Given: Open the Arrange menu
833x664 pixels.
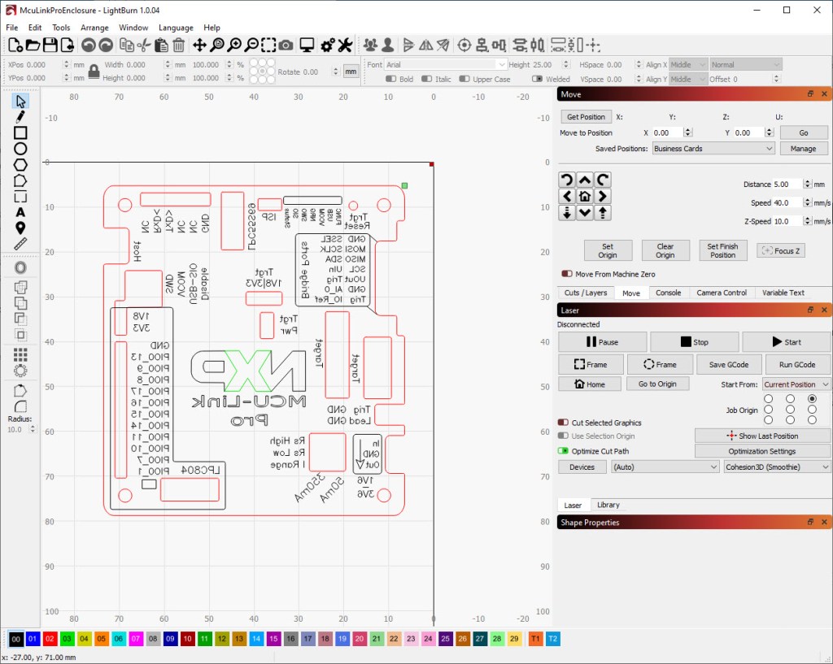Looking at the screenshot, I should 94,28.
